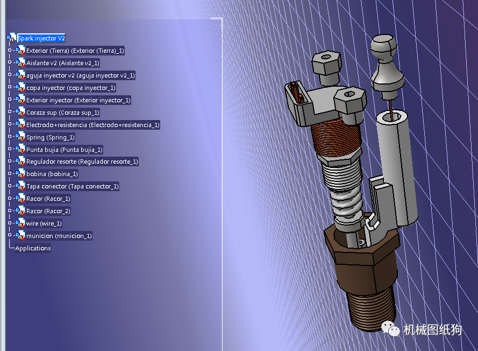Select copa inyector (copa inyector_1) label

[x=71, y=88]
